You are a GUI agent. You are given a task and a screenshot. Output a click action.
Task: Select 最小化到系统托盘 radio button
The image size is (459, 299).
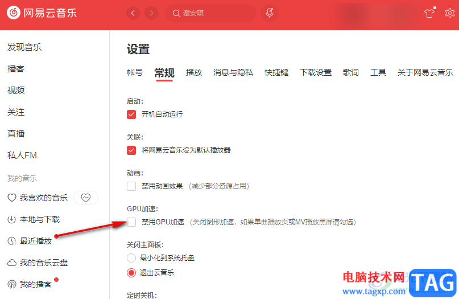131,258
